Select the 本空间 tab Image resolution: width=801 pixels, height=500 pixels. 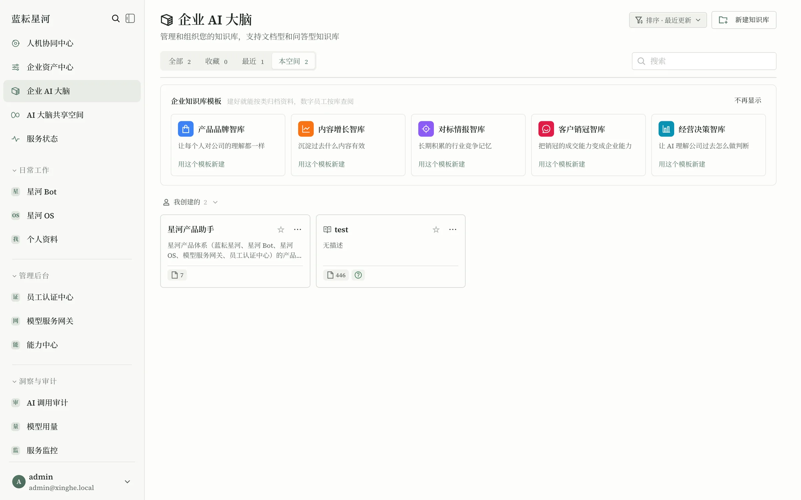pyautogui.click(x=293, y=61)
